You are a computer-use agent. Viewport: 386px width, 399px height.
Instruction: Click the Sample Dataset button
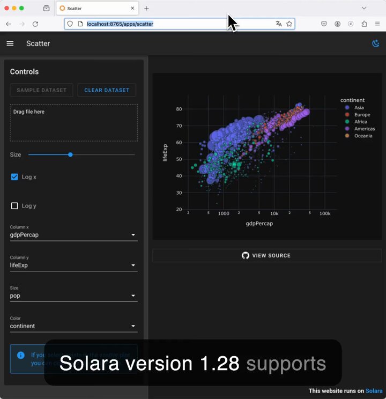pyautogui.click(x=42, y=90)
